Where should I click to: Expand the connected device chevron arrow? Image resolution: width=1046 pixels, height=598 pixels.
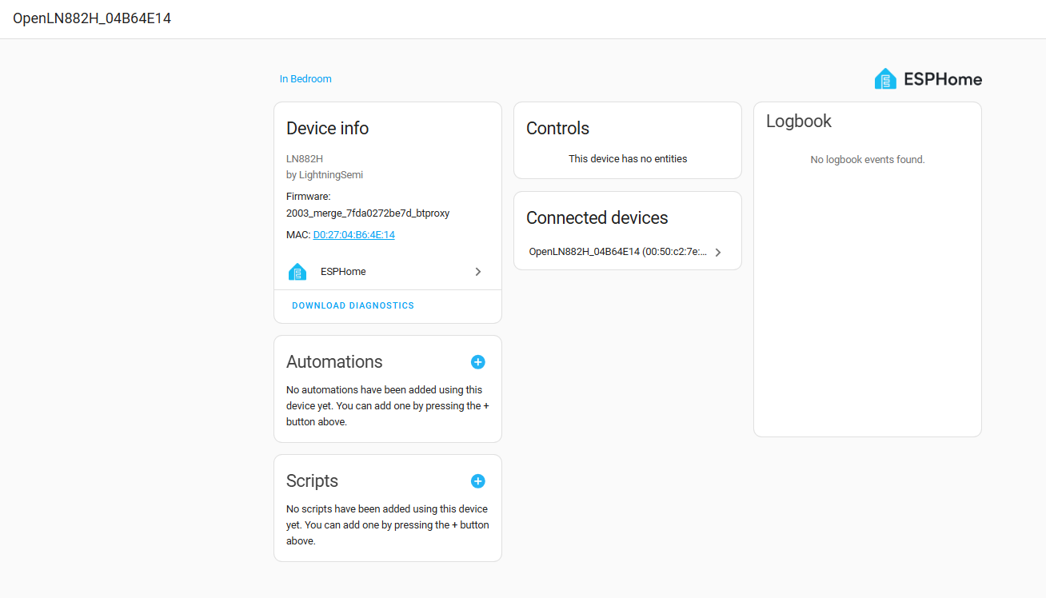[718, 253]
